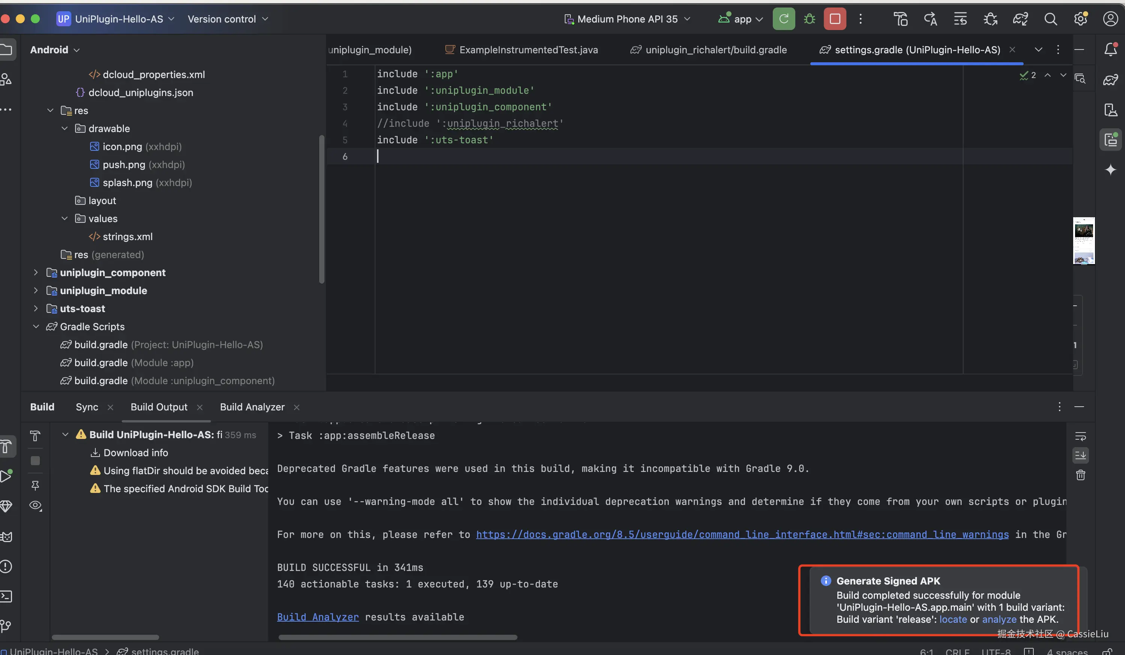
Task: Open the docs.gradle.org warnings link
Action: coord(742,535)
